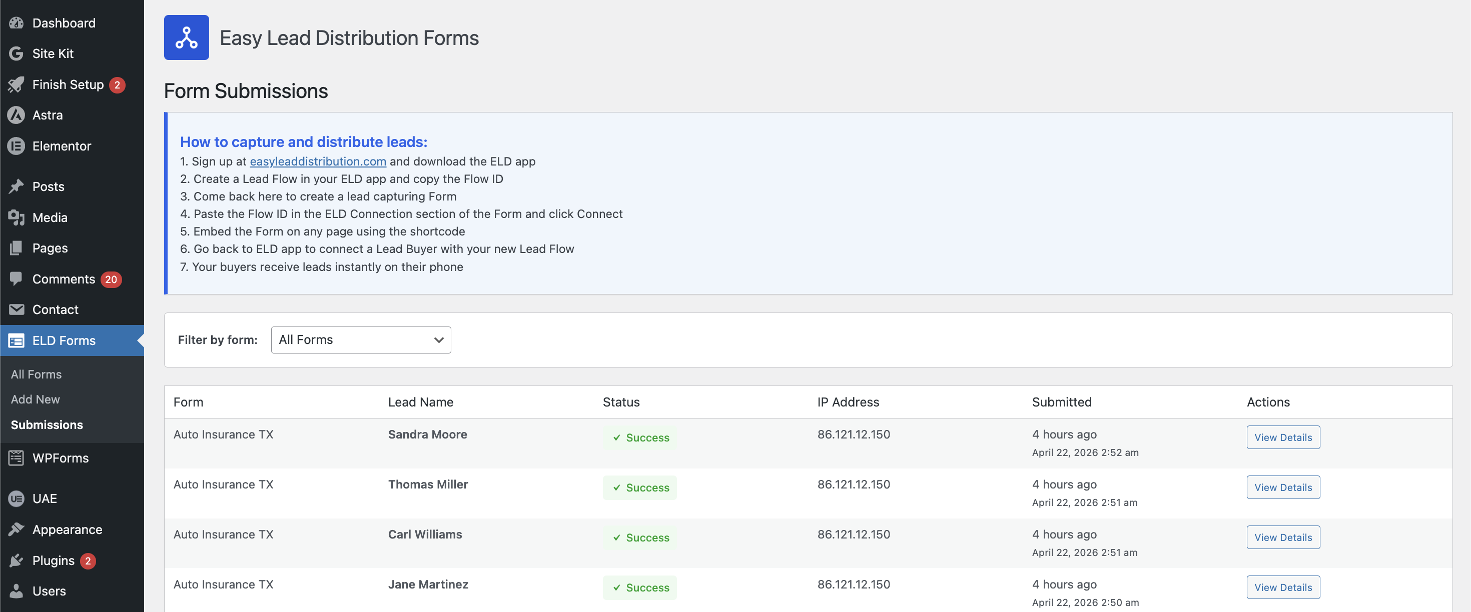
Task: Open the Site Kit menu icon
Action: tap(16, 53)
